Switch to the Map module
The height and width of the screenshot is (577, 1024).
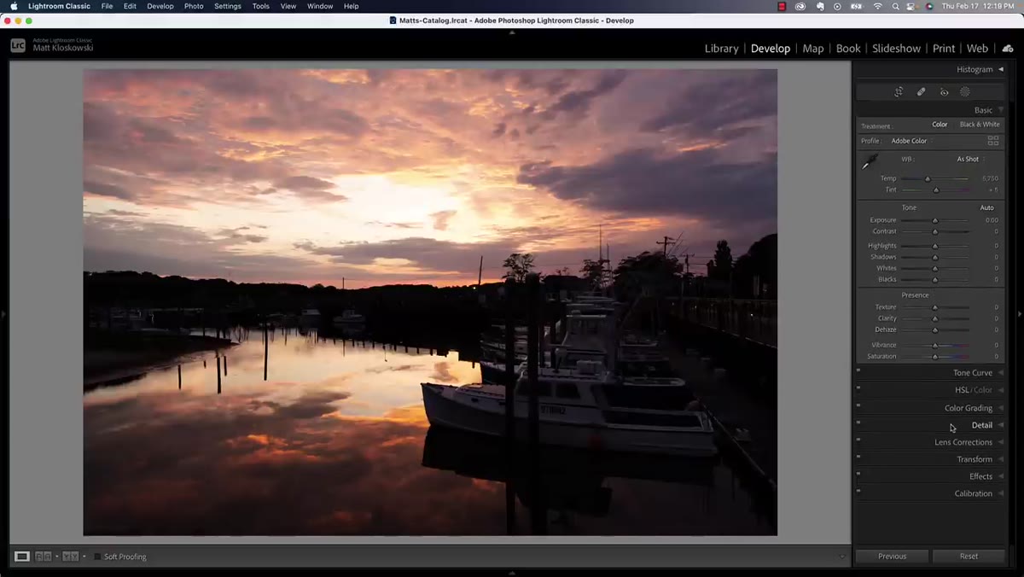813,49
